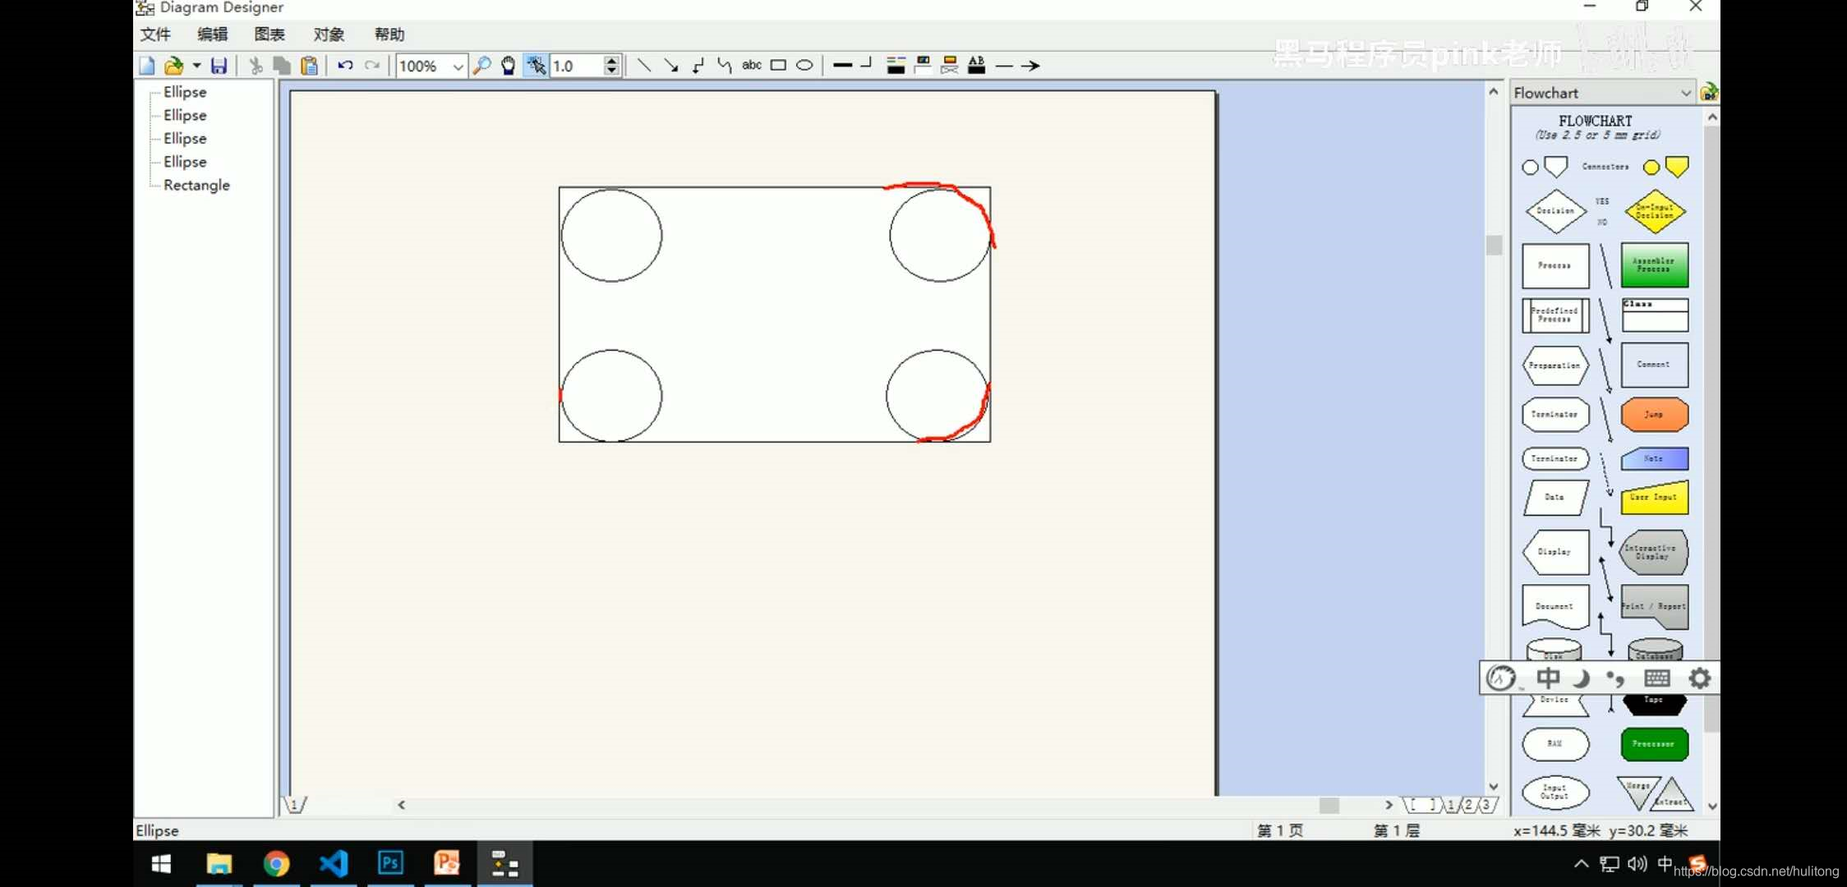Pick the orange Jump shape
The width and height of the screenshot is (1847, 887).
1654,415
